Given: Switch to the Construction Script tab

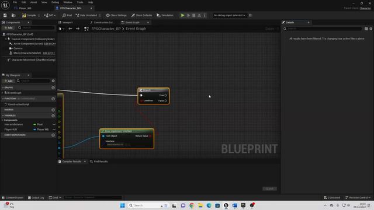Looking at the screenshot, I should click(103, 22).
